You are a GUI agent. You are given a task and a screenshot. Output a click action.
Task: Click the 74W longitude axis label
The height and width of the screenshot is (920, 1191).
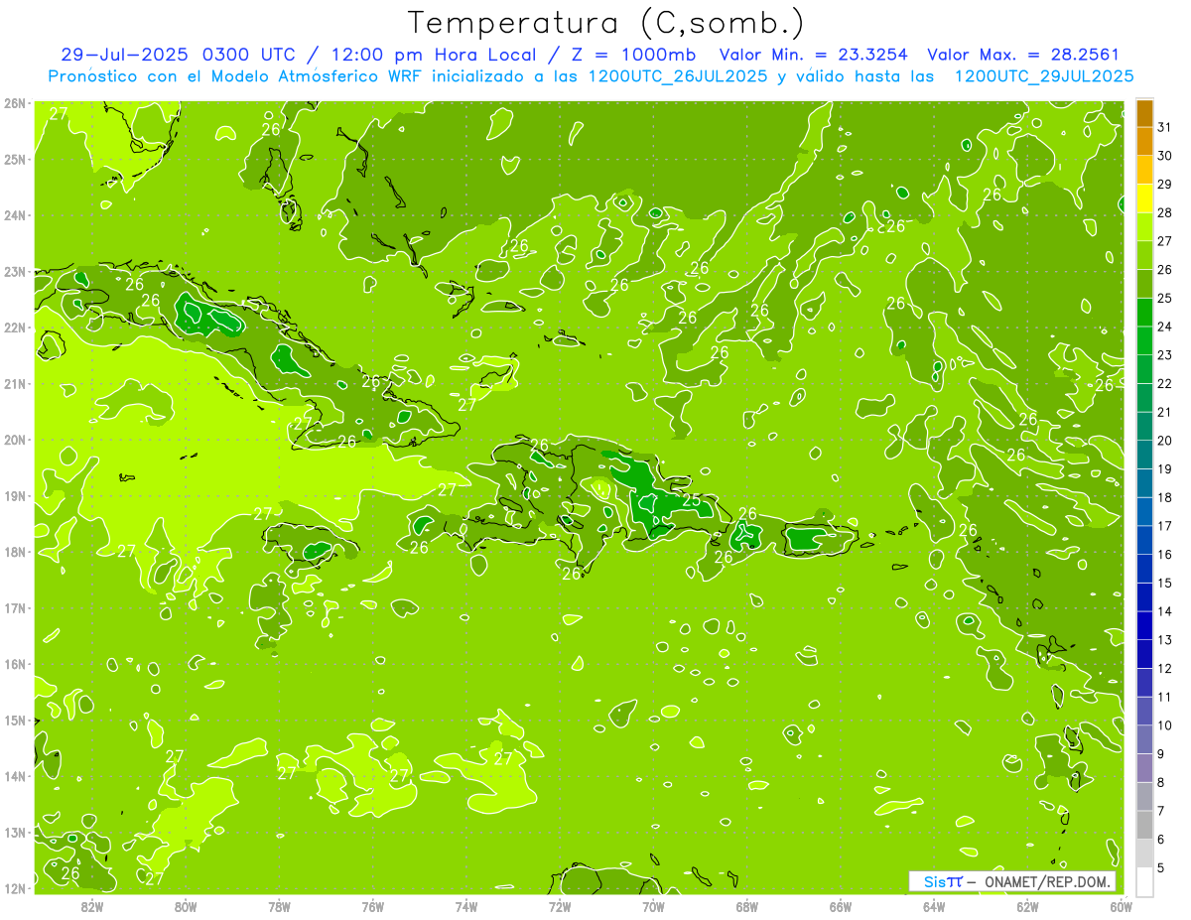[466, 906]
